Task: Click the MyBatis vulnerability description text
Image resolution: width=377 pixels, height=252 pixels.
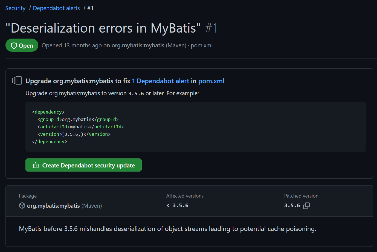Action: pyautogui.click(x=167, y=229)
